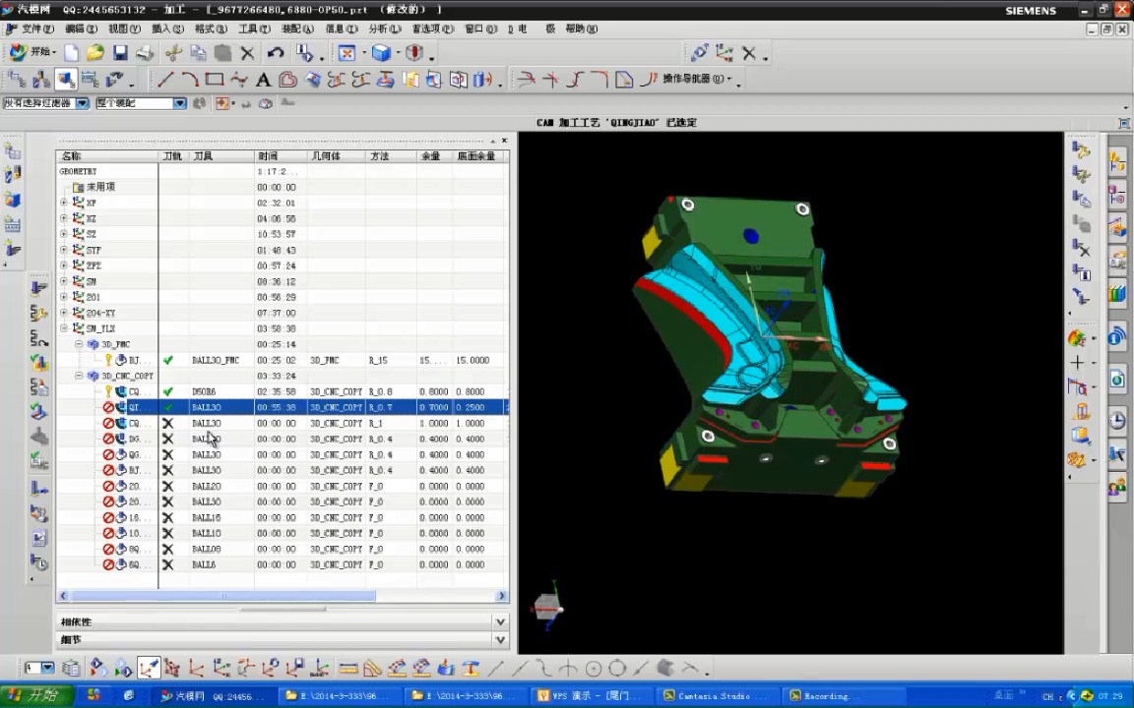Click the wire X icon beside 操作导航器
The height and width of the screenshot is (708, 1134).
(x=748, y=53)
